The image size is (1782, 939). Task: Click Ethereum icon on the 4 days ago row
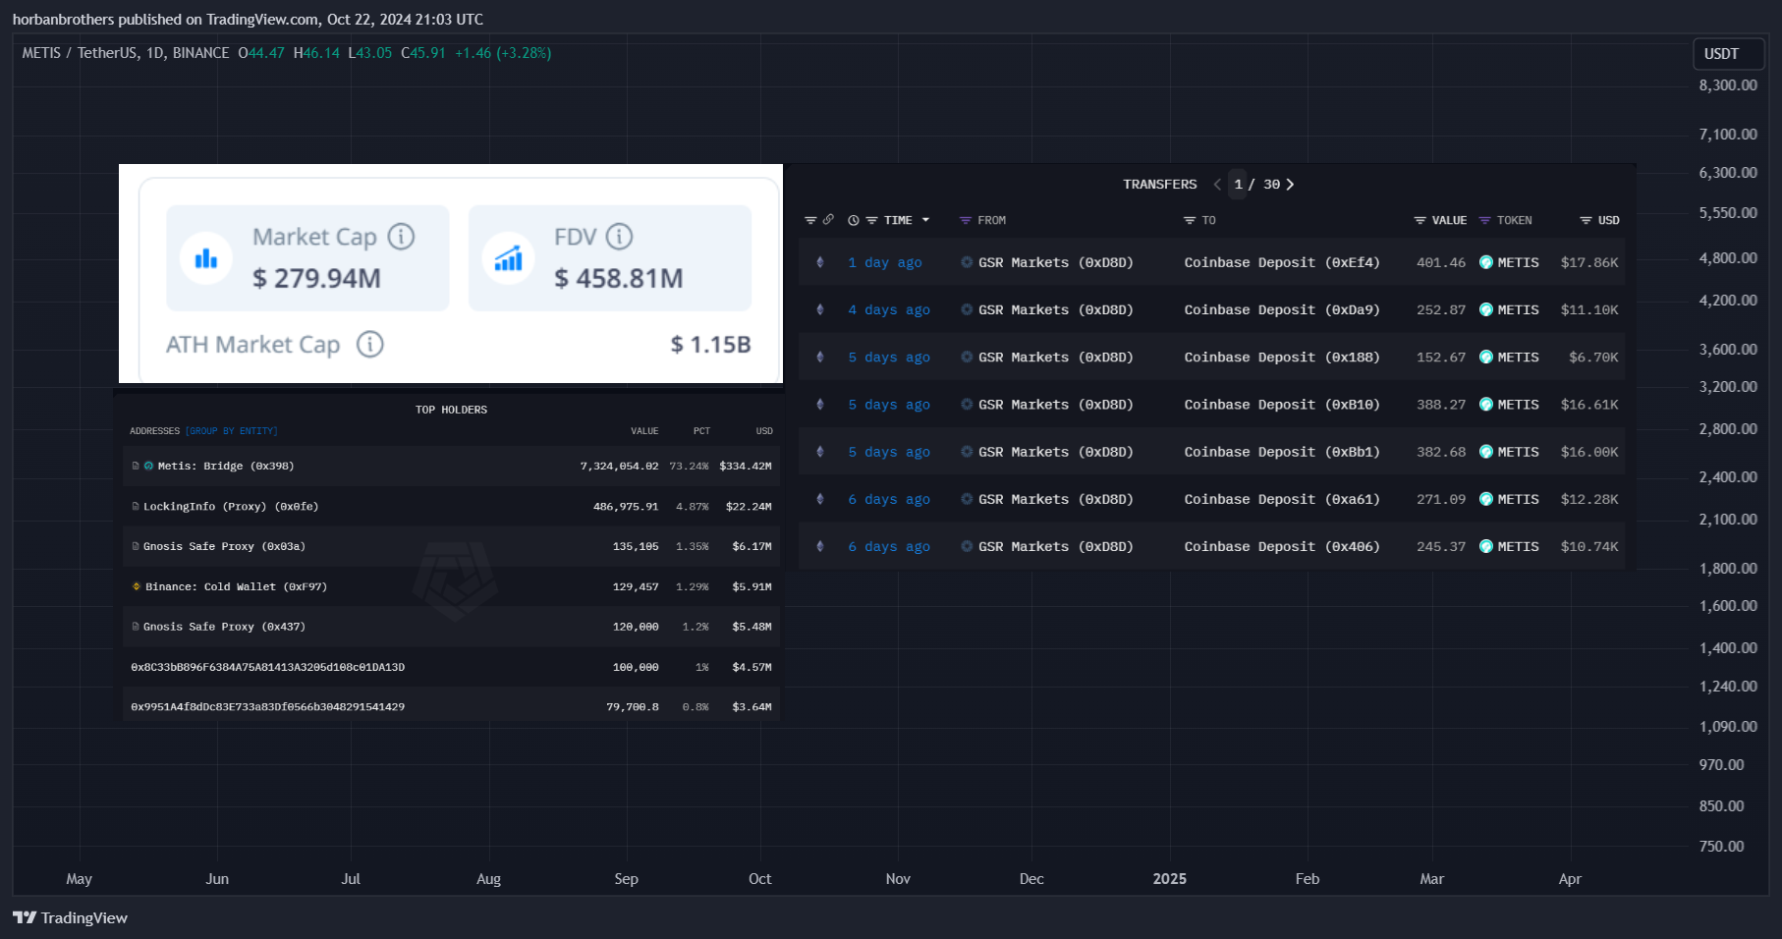coord(820,309)
